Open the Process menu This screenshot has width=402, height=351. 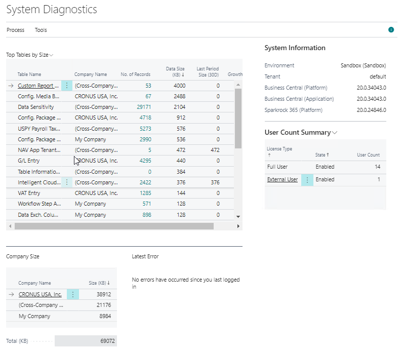click(15, 30)
